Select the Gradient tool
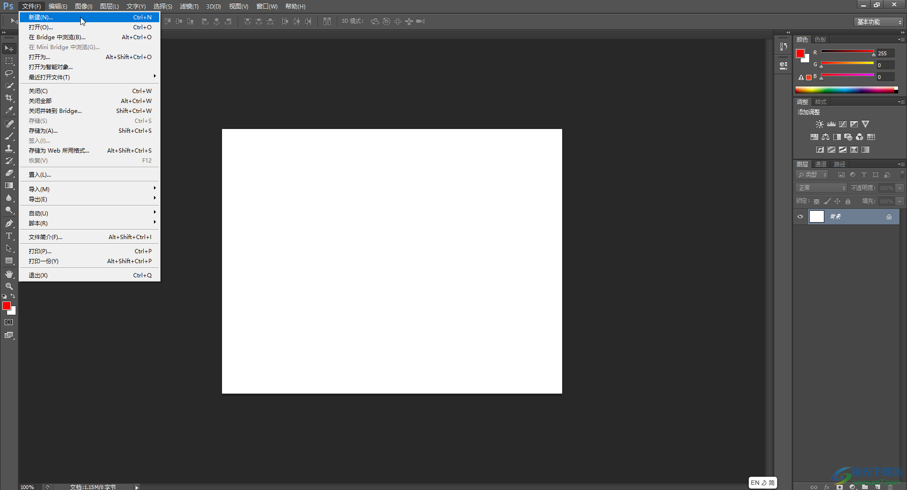 point(9,185)
